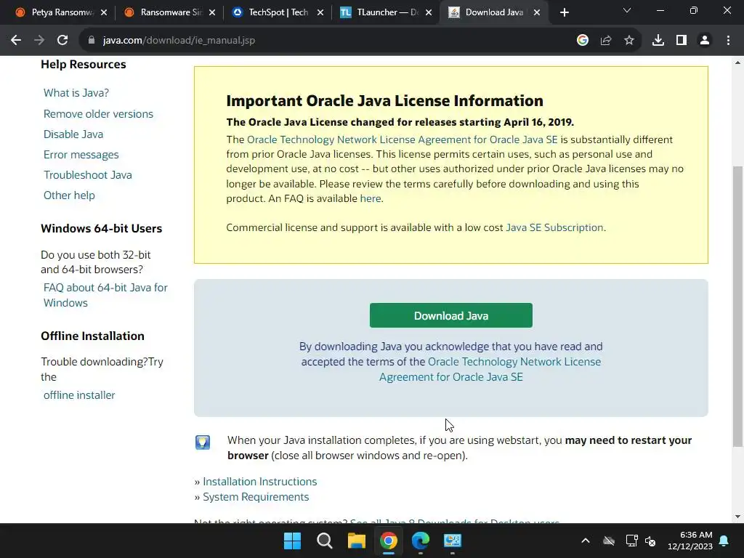The height and width of the screenshot is (558, 744).
Task: Click the lightbulb tip icon
Action: click(x=203, y=442)
